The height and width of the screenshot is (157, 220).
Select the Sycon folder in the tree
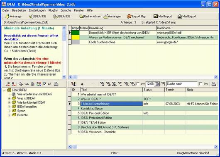21,111
